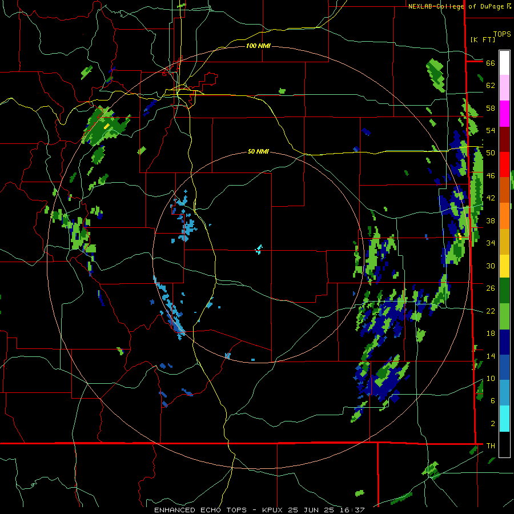Pick the yellow legend swatch
The height and width of the screenshot is (514, 514).
point(504,266)
